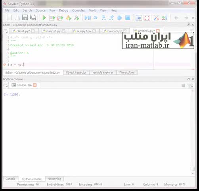Stop debugging with blue square icon
The width and height of the screenshot is (199, 191).
[x=128, y=18]
